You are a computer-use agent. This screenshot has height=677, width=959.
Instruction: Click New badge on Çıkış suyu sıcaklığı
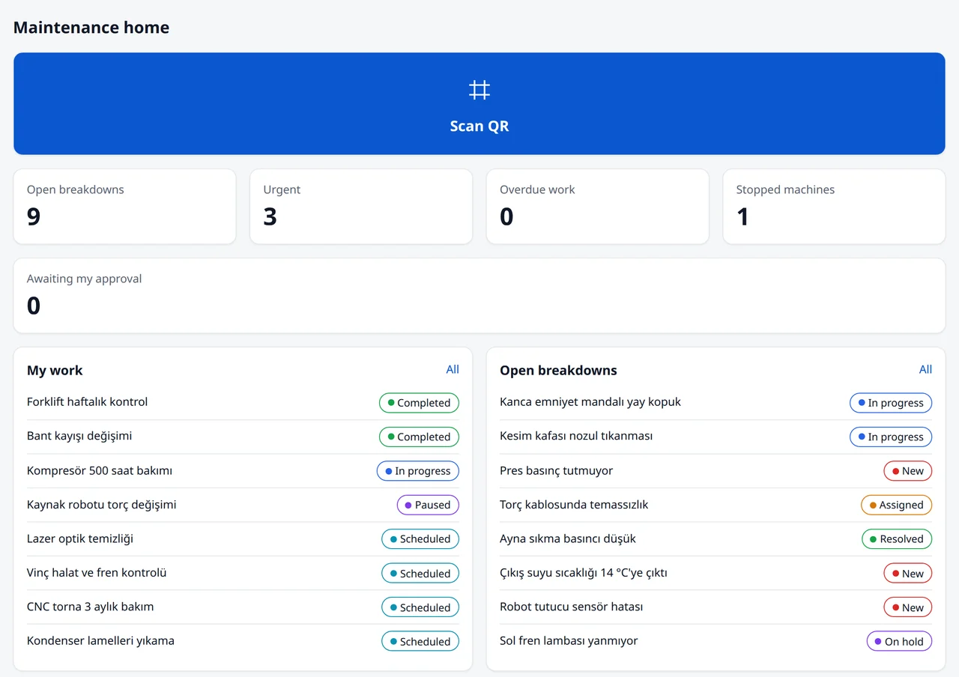pyautogui.click(x=908, y=574)
